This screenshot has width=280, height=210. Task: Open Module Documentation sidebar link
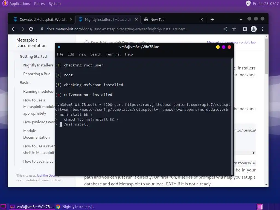[36, 134]
